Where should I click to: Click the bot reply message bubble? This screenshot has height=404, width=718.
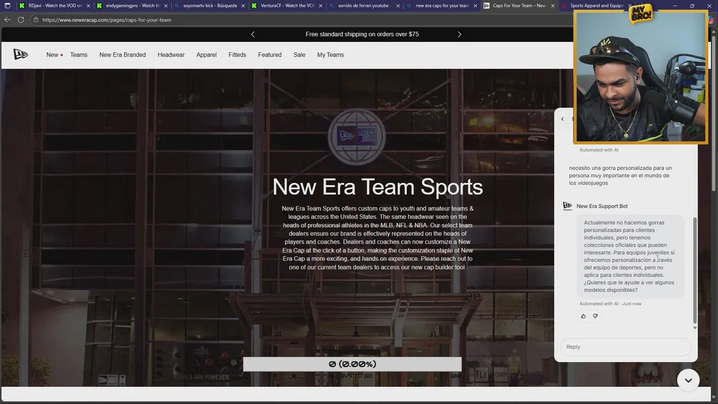point(630,256)
